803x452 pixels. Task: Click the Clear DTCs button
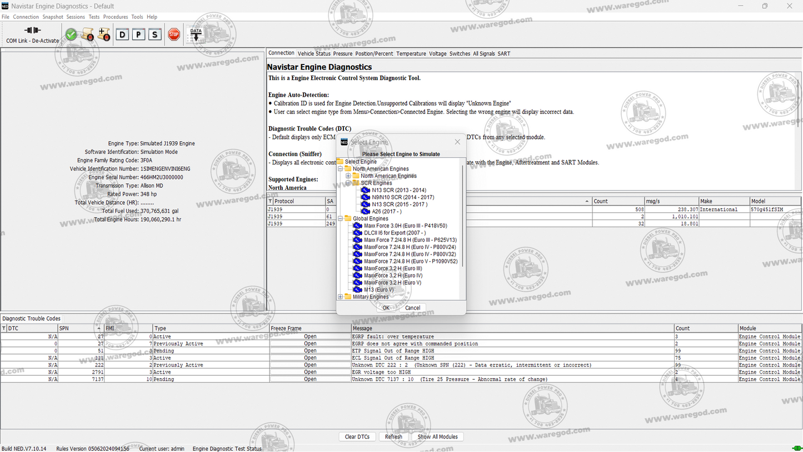pyautogui.click(x=357, y=437)
